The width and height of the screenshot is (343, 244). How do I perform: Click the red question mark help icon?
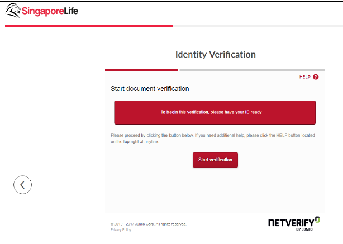click(316, 77)
